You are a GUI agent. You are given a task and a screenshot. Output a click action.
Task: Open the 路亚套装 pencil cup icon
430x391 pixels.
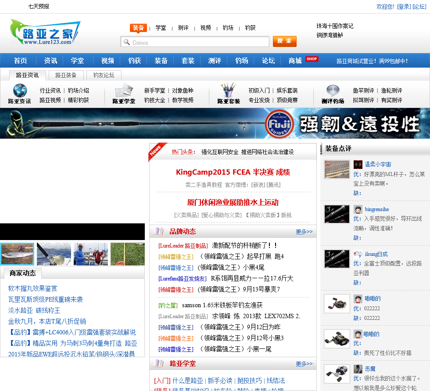point(228,90)
